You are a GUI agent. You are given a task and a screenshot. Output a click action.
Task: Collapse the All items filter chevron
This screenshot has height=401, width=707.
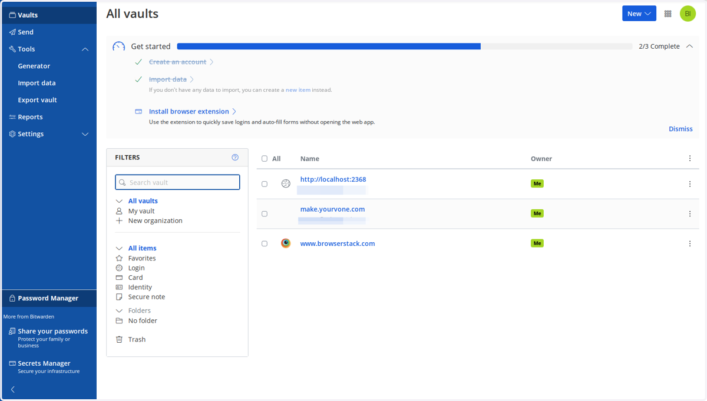(x=119, y=248)
